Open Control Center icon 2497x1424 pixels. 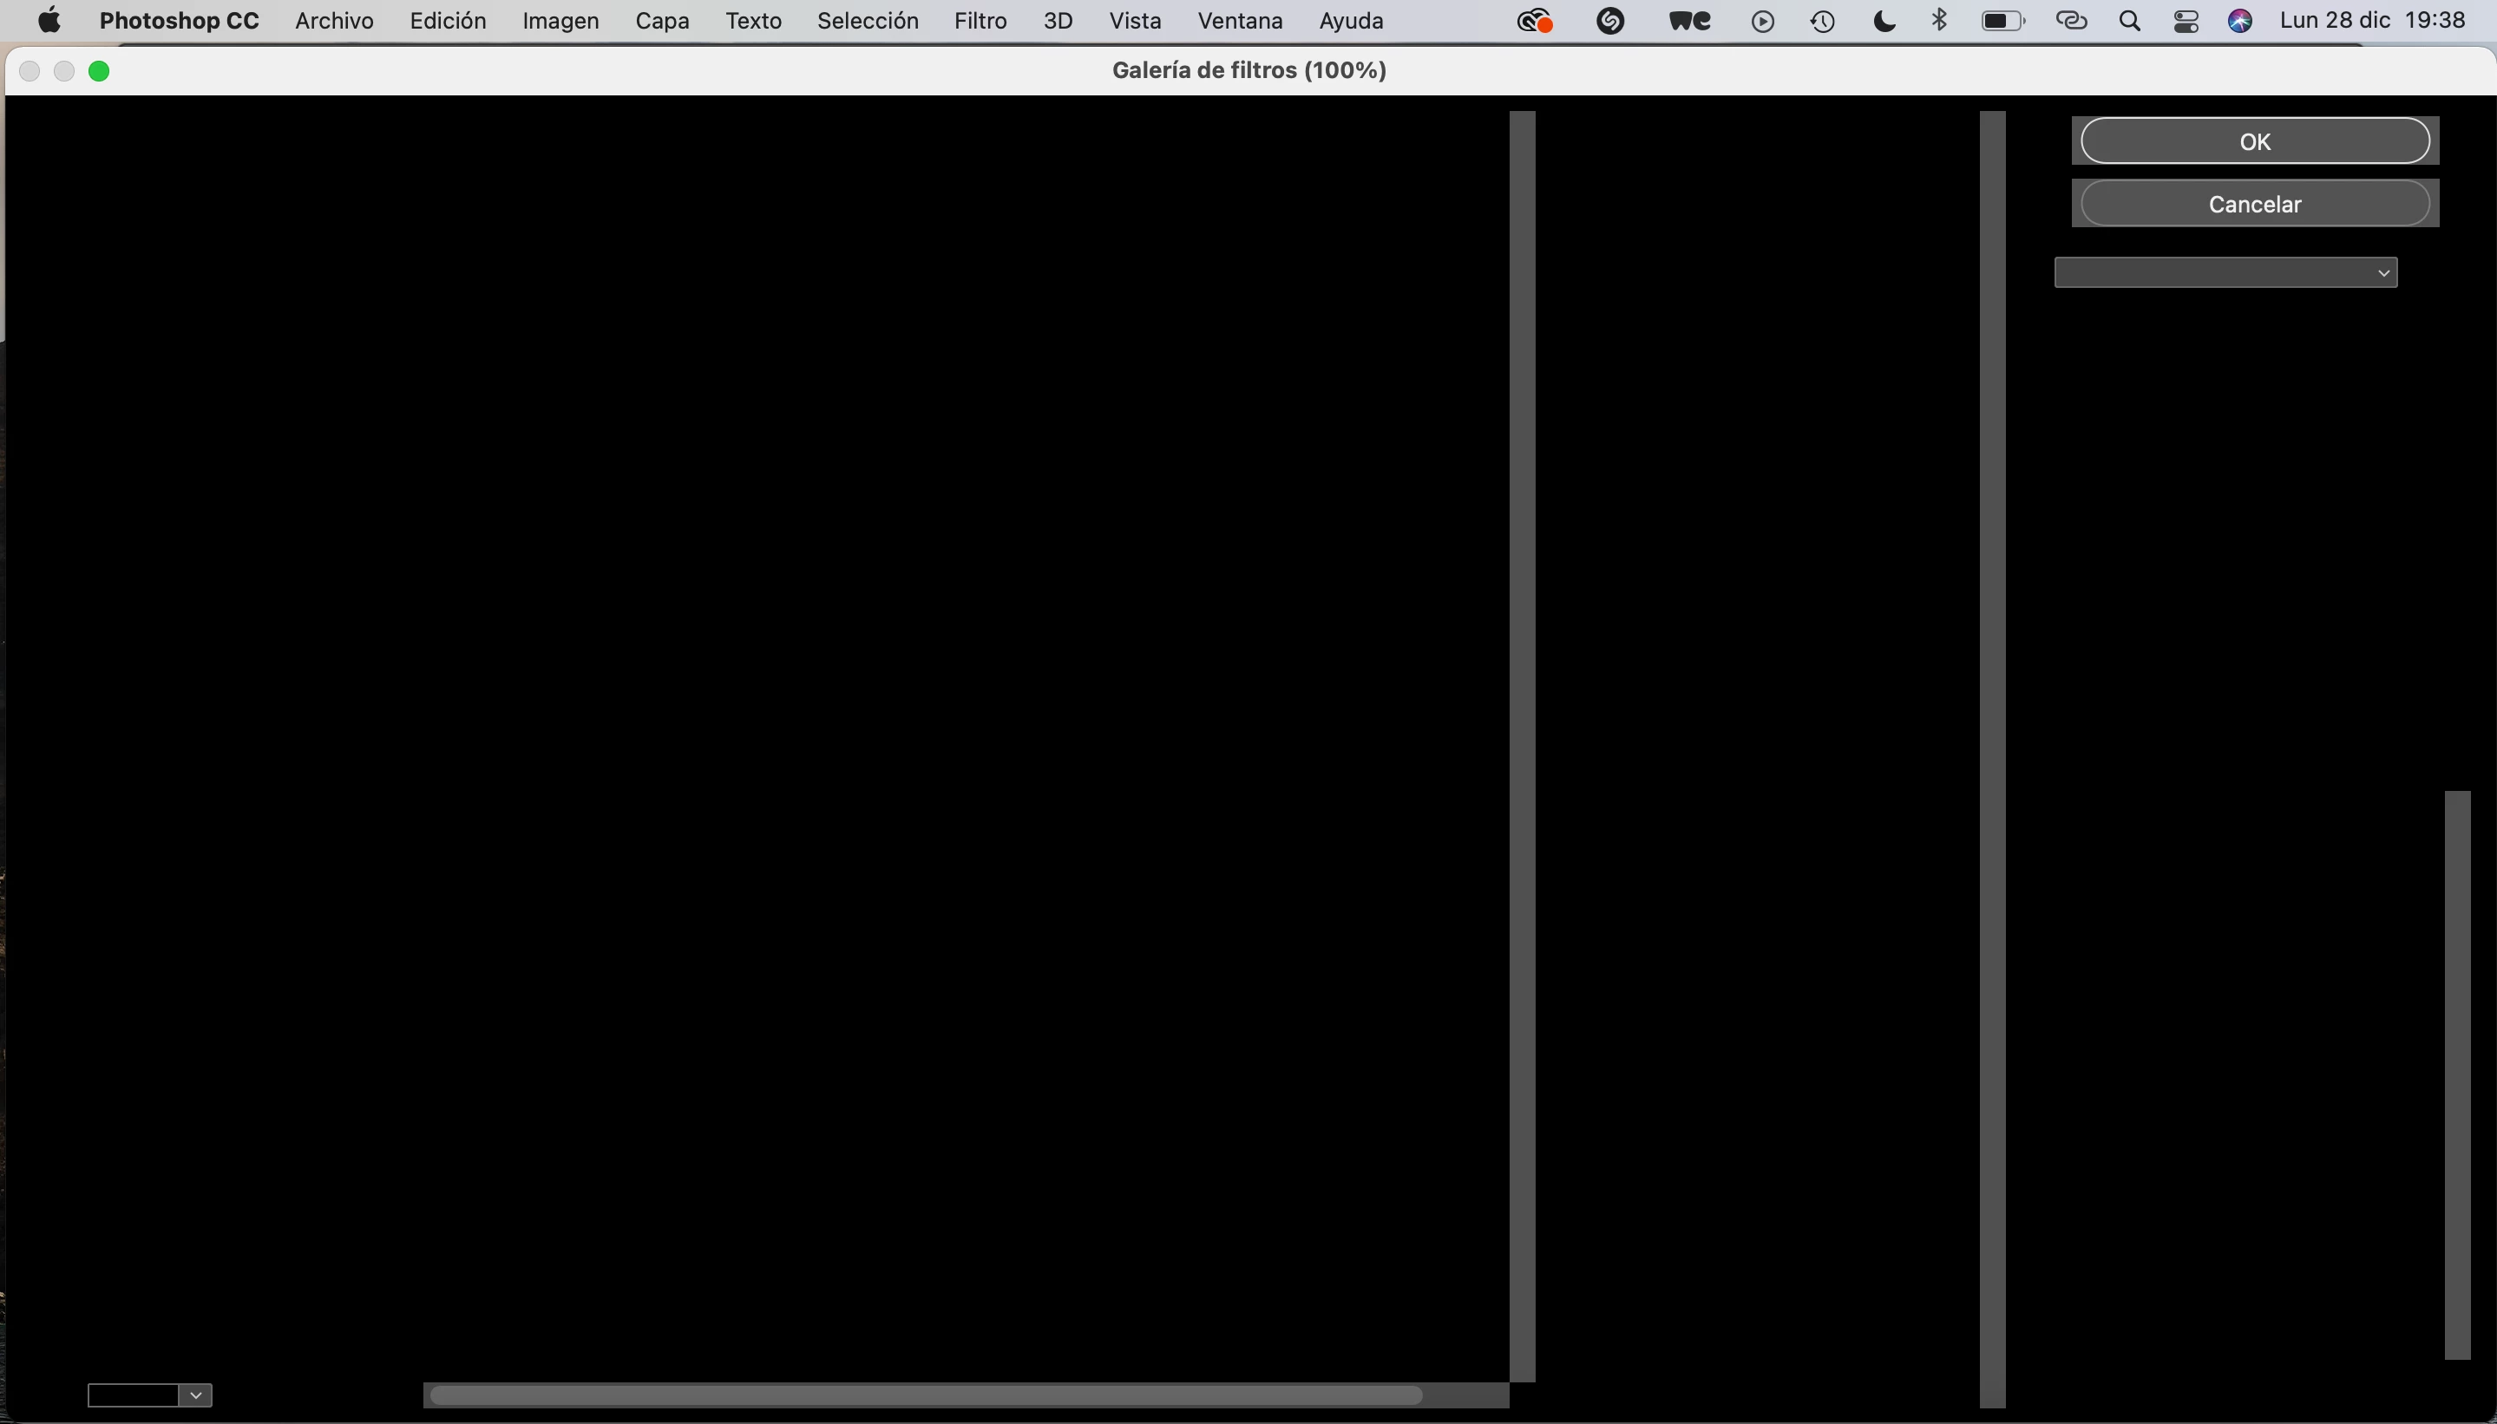coord(2186,21)
